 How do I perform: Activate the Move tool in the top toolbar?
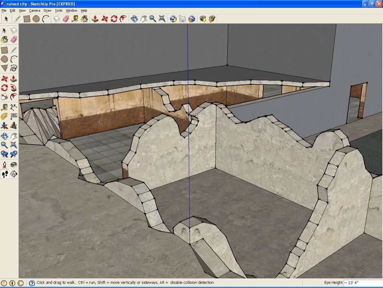click(x=105, y=19)
